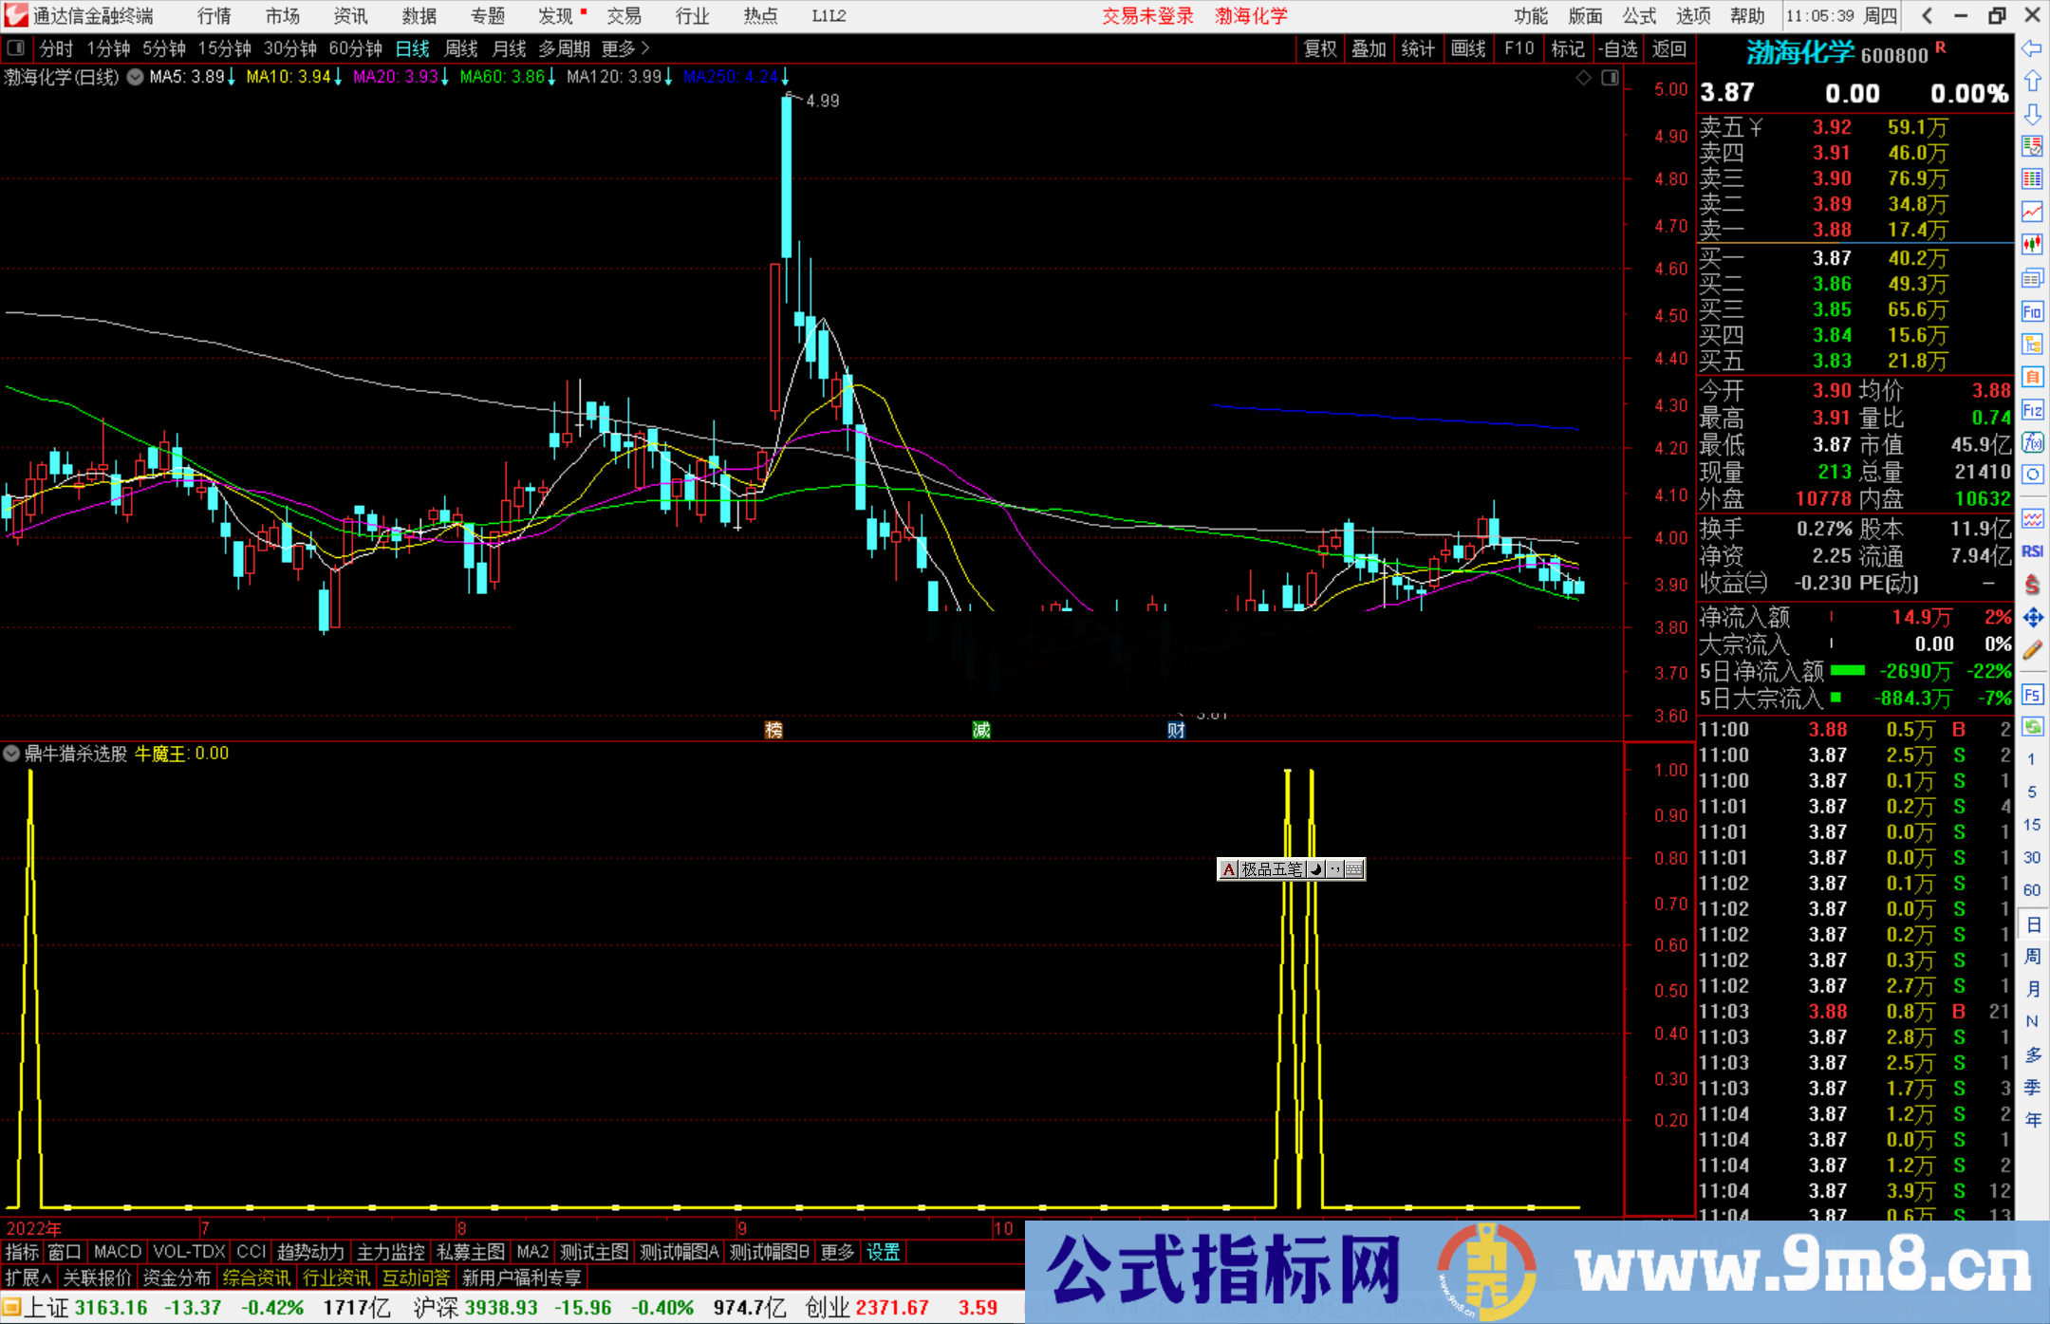Click the orange tree structure sidebar icon
This screenshot has width=2050, height=1324.
pyautogui.click(x=2032, y=345)
